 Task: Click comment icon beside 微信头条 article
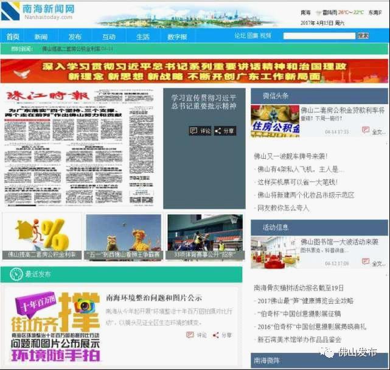(x=366, y=130)
